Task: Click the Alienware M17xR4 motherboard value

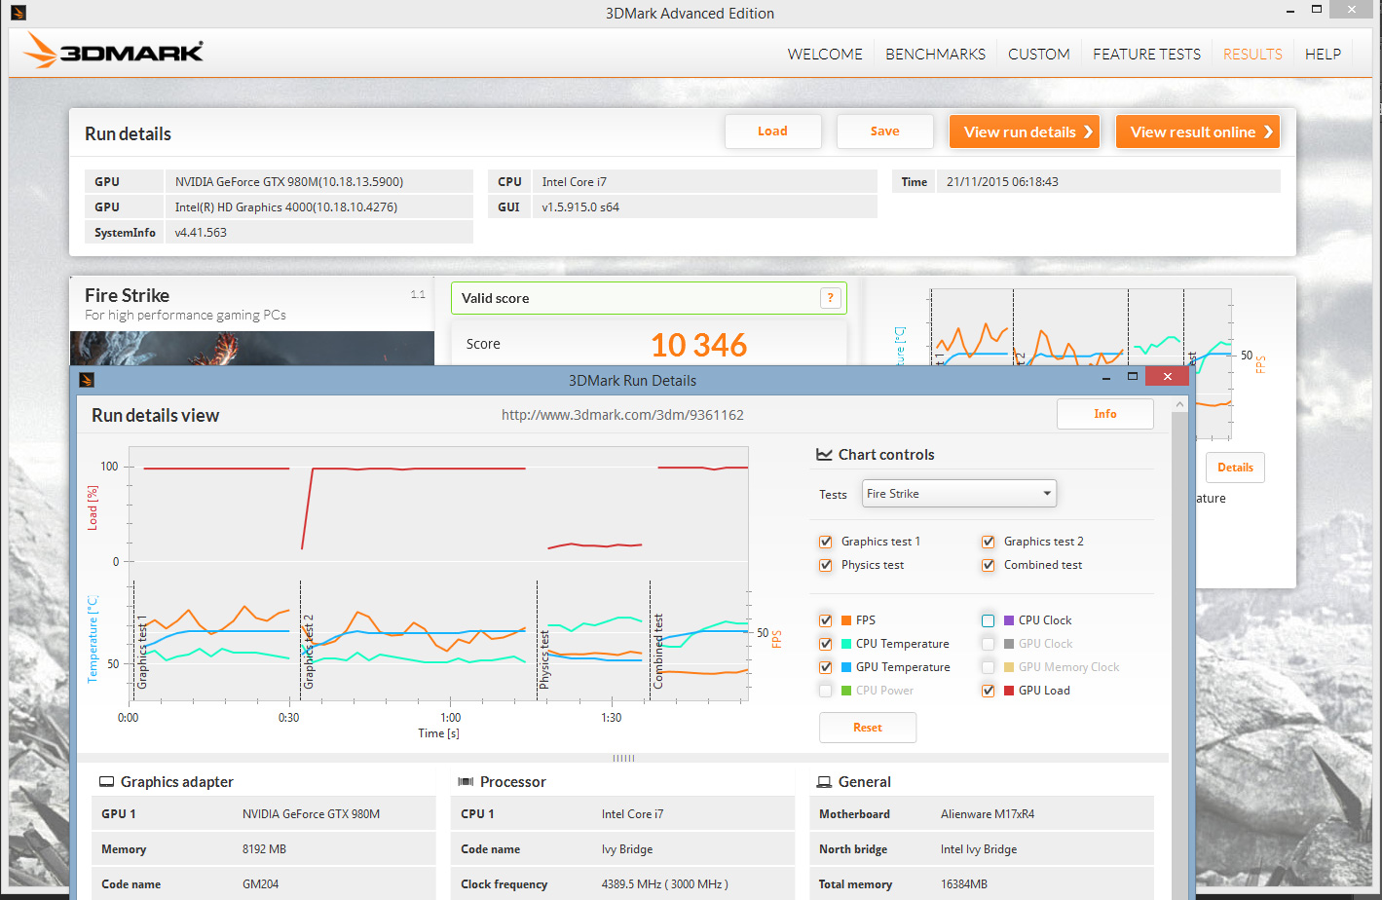Action: 988,814
